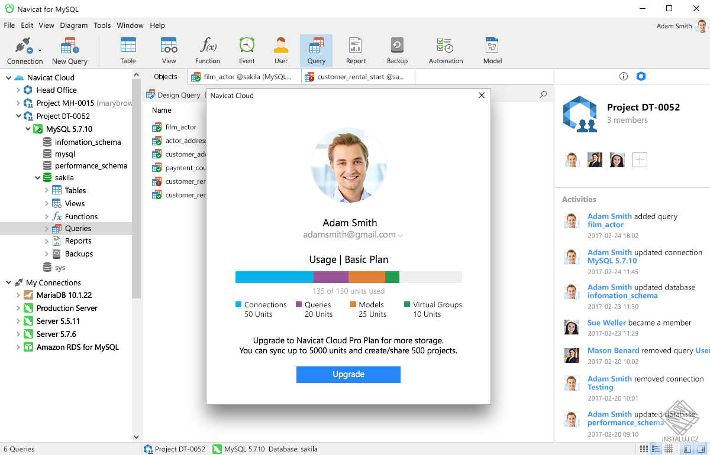The image size is (710, 455).
Task: Switch to the Objects tab
Action: [x=166, y=77]
